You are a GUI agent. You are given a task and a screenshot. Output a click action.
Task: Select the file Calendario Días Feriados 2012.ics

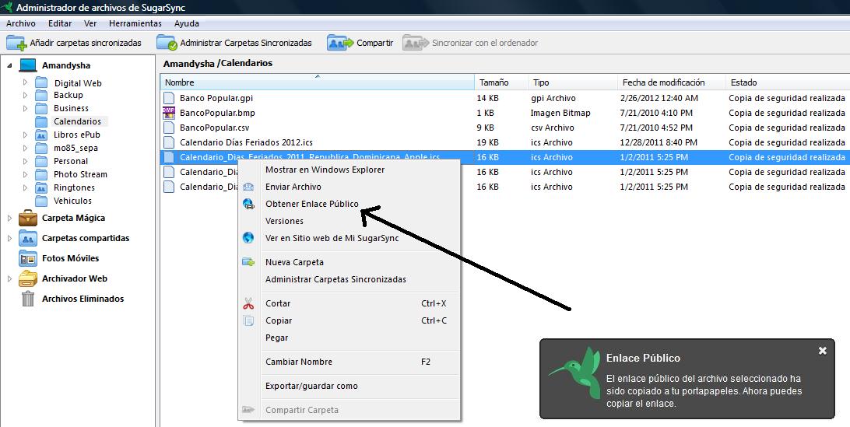[246, 142]
